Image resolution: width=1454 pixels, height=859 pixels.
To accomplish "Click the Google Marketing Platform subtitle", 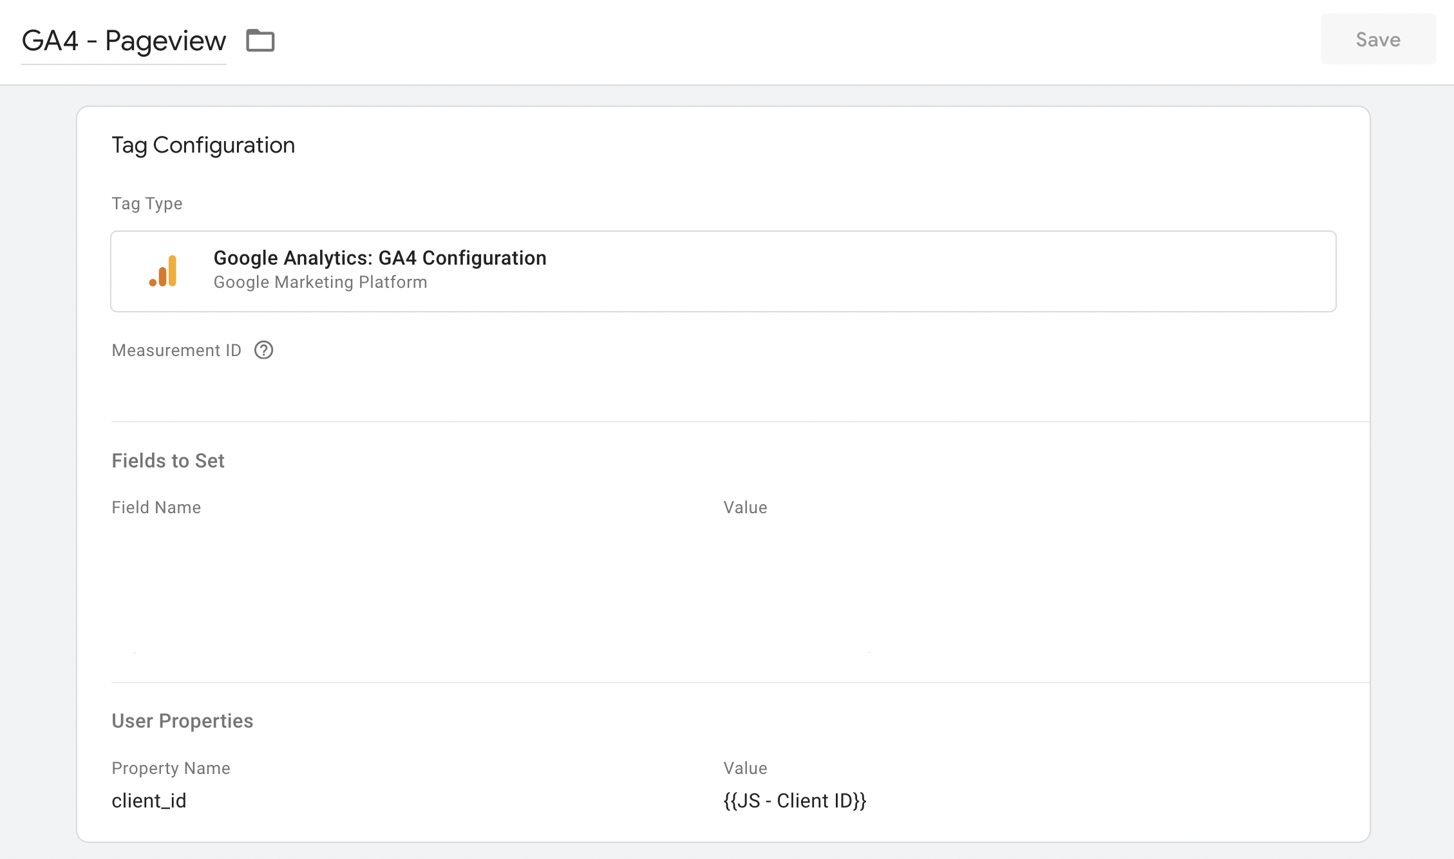I will [x=320, y=282].
